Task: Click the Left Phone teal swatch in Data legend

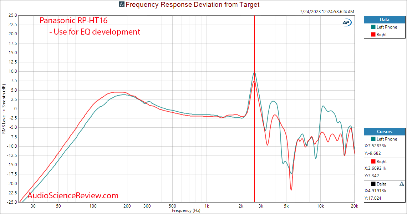Action: [373, 27]
